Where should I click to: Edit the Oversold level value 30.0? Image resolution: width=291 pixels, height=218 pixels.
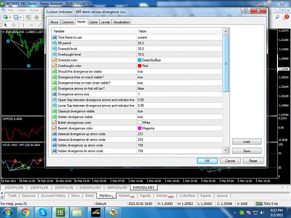click(x=179, y=49)
